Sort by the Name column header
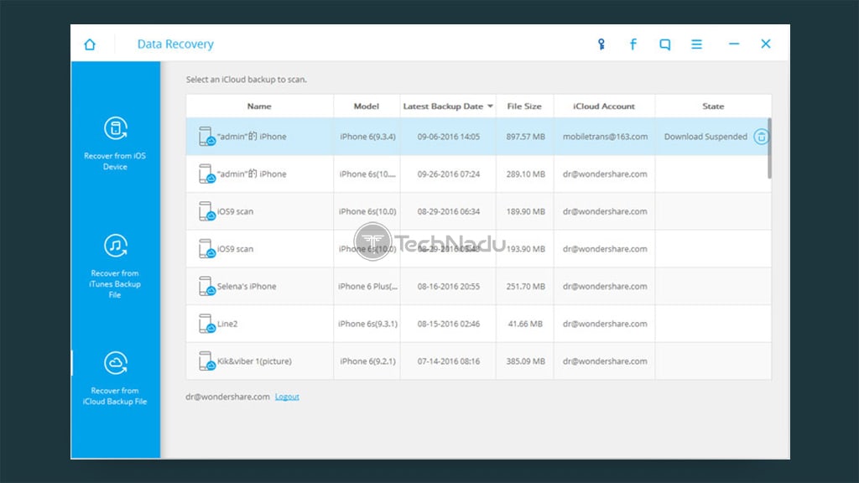Image resolution: width=859 pixels, height=483 pixels. pyautogui.click(x=259, y=106)
